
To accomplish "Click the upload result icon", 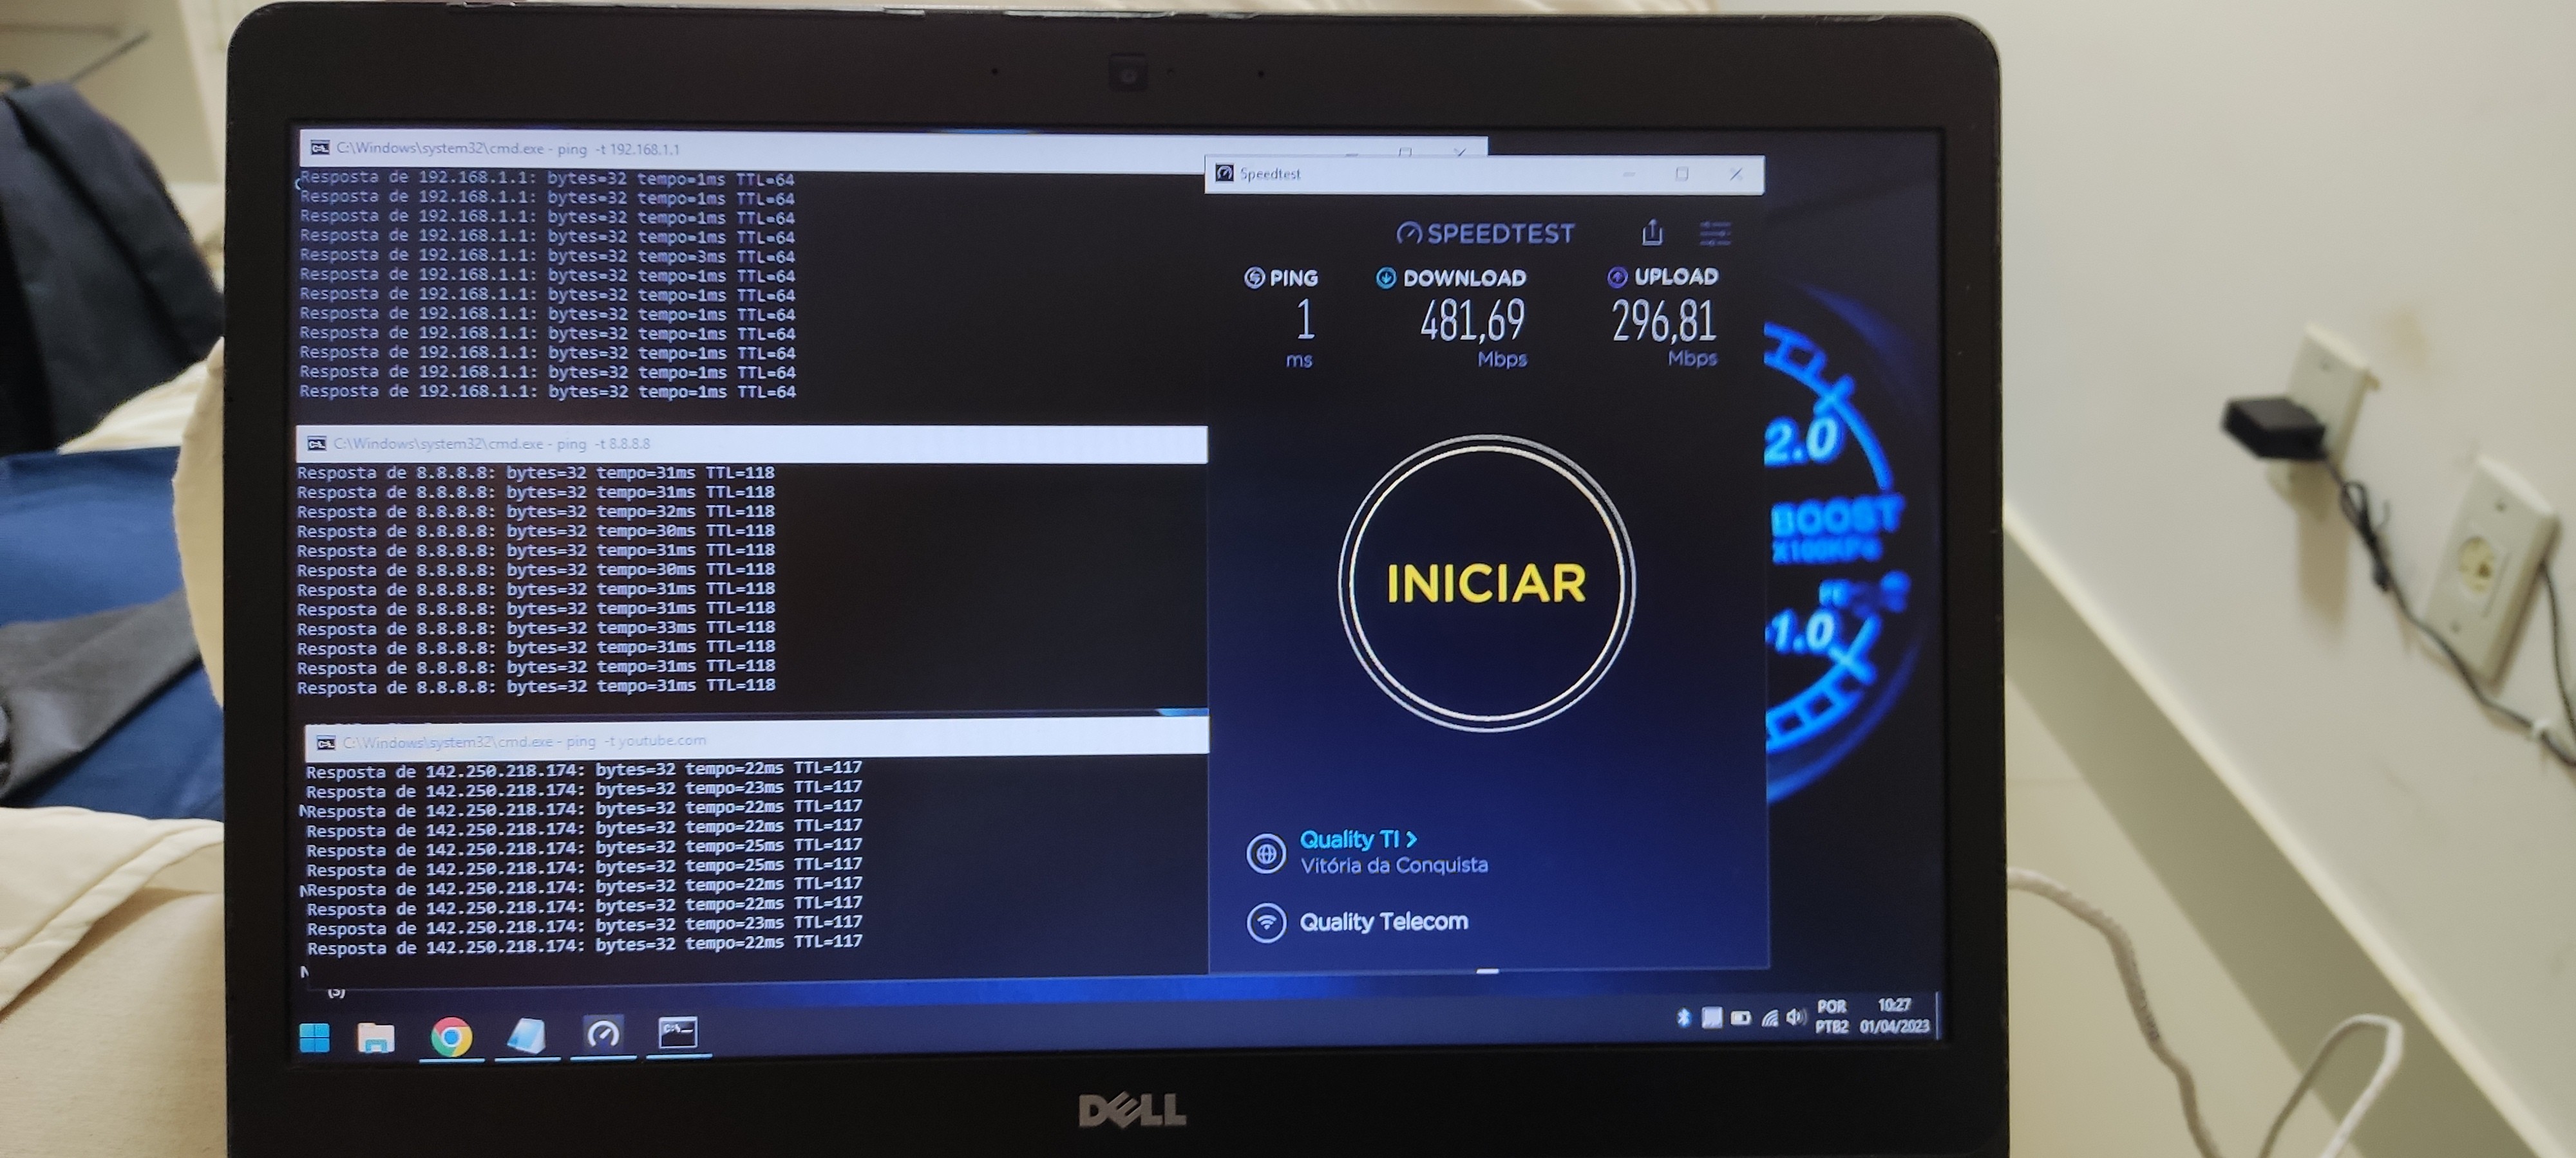I will click(x=1617, y=277).
